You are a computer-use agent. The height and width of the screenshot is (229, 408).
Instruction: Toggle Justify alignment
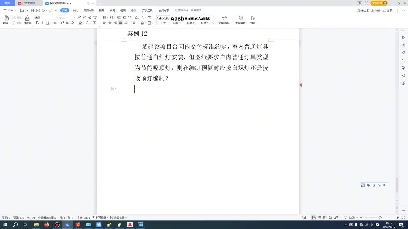[x=120, y=23]
